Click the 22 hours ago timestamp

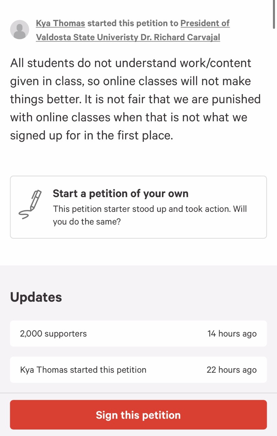point(232,370)
